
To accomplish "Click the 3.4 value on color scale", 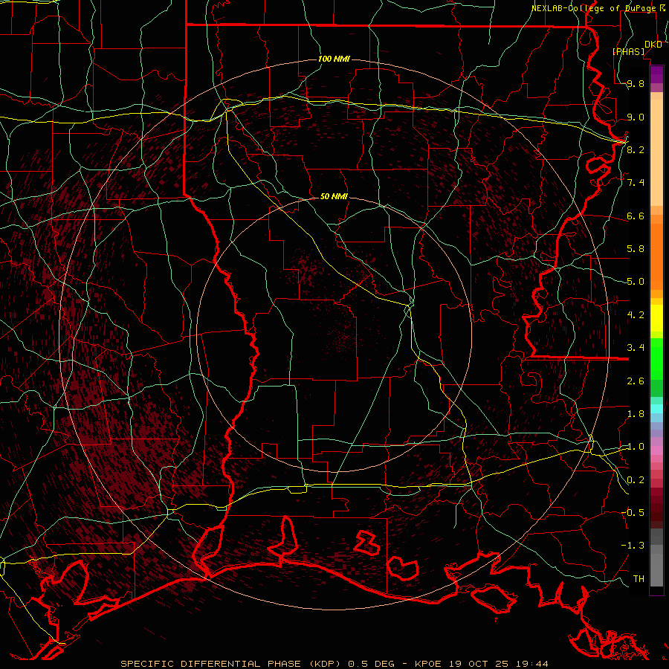I will point(636,348).
